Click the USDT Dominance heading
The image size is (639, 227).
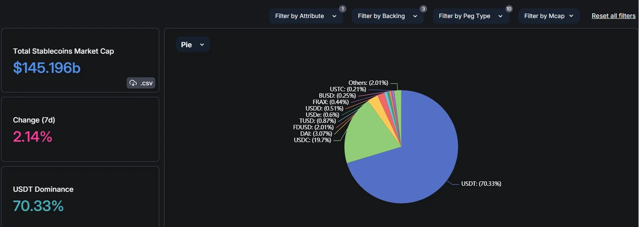pos(43,189)
